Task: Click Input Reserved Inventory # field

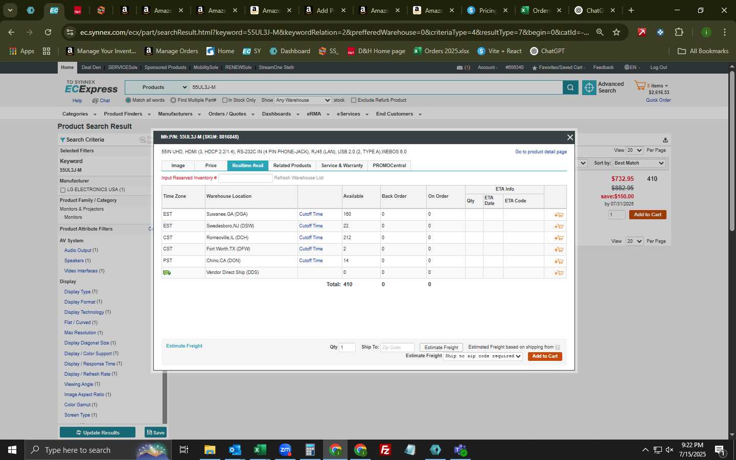Action: pyautogui.click(x=245, y=178)
